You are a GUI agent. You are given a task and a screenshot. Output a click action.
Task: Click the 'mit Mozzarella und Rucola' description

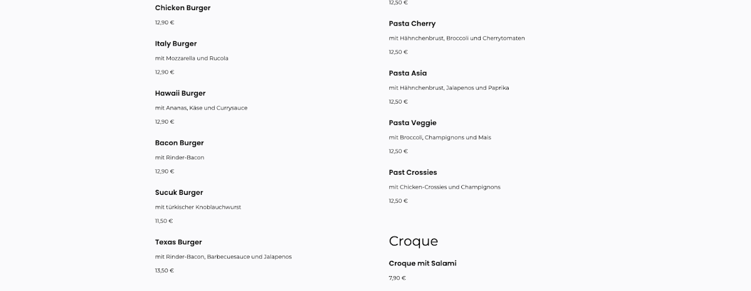(192, 58)
